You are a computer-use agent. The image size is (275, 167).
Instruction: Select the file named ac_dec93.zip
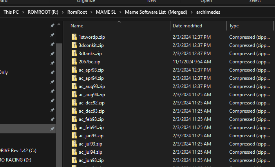point(92,111)
